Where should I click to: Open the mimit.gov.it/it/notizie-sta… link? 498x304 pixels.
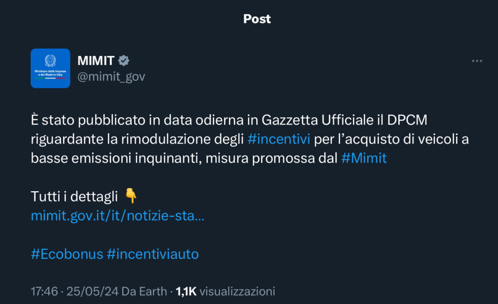[118, 215]
